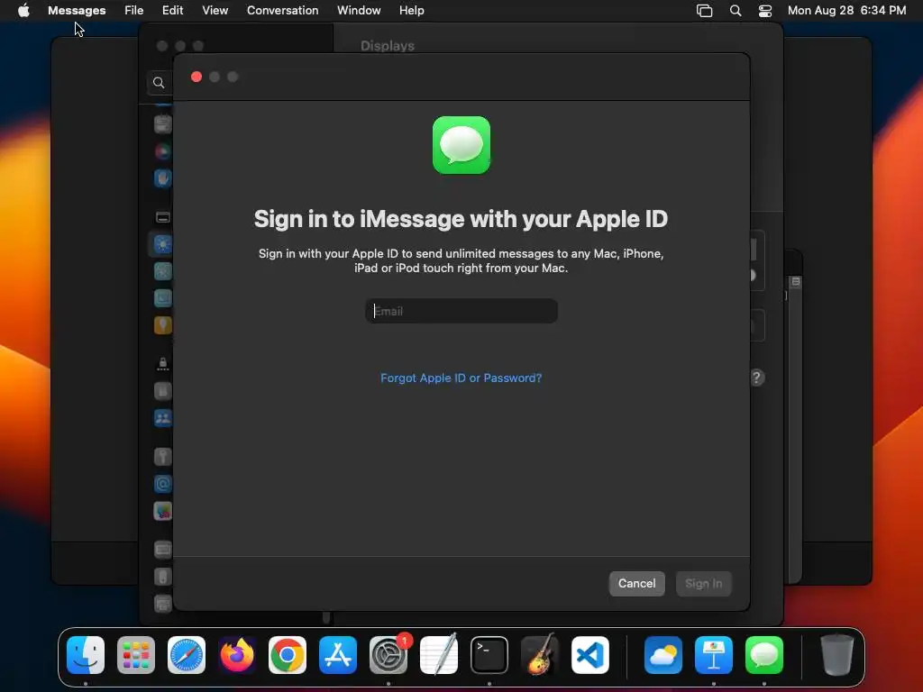
Task: Open Screen Saver pane in Settings sidebar
Action: (163, 297)
